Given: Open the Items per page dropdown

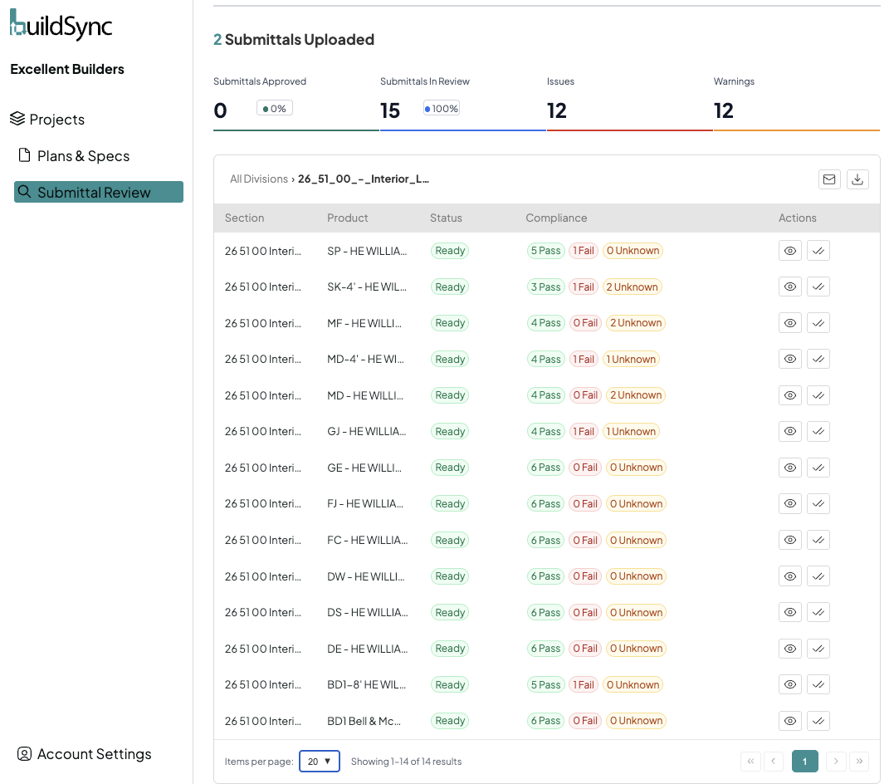Looking at the screenshot, I should point(320,761).
